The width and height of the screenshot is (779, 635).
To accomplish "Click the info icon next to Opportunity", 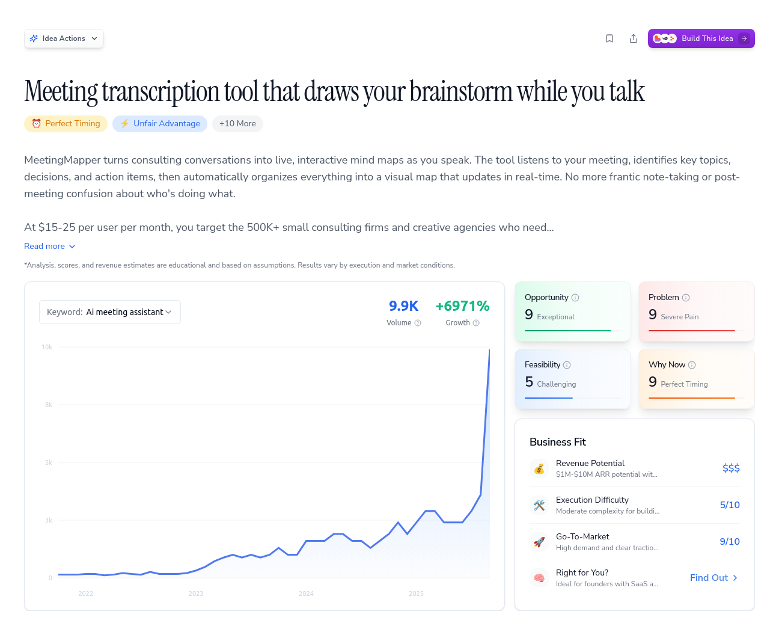I will tap(576, 297).
